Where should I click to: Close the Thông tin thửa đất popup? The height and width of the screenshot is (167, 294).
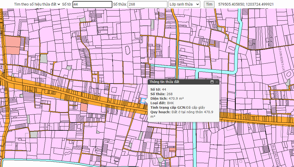pos(217,82)
